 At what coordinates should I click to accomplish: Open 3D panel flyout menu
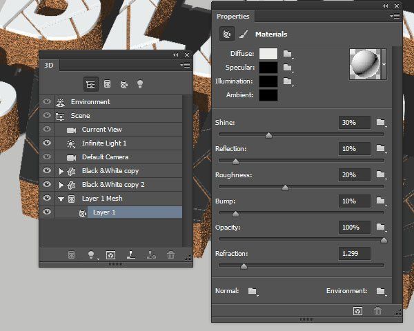pyautogui.click(x=185, y=65)
